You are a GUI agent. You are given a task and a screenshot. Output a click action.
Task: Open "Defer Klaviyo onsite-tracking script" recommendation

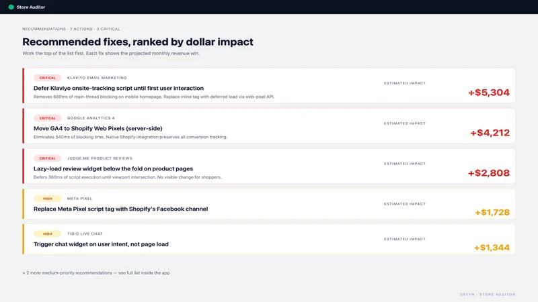(118, 88)
